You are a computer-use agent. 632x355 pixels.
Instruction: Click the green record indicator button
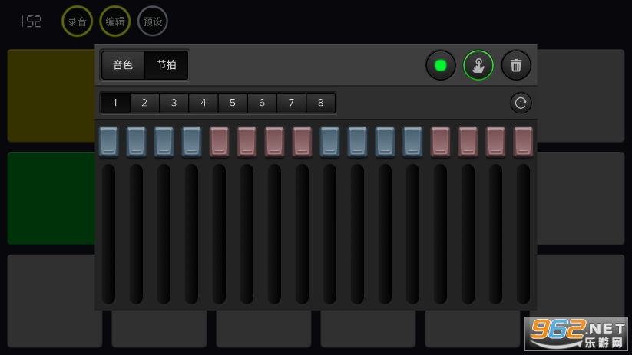(441, 65)
